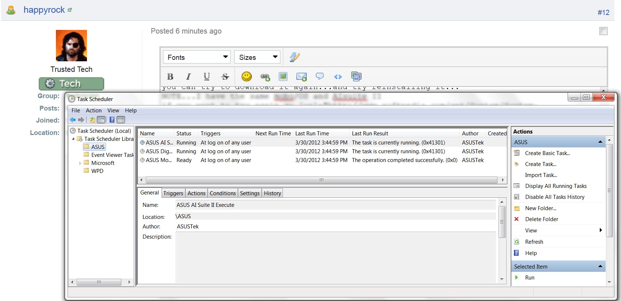Refresh the ASUS task folder

click(x=534, y=242)
